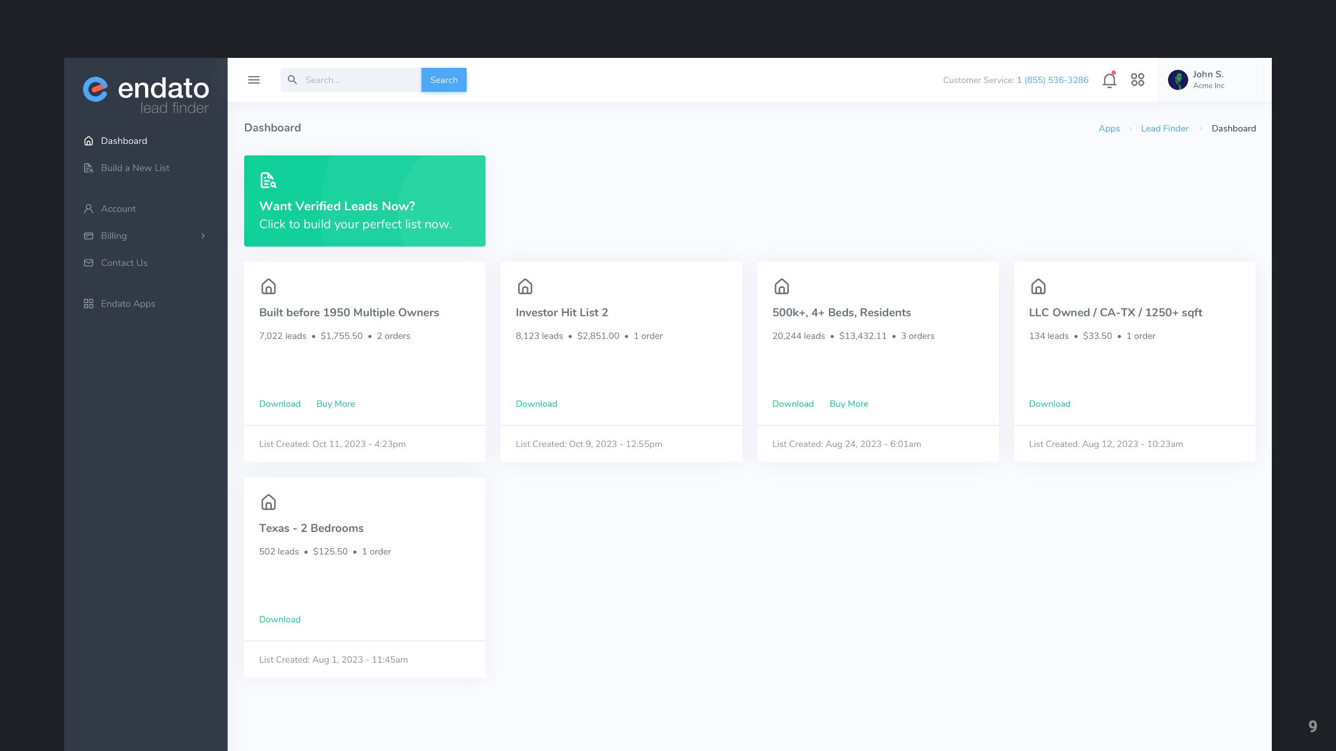
Task: Open the notifications bell icon
Action: pos(1109,80)
